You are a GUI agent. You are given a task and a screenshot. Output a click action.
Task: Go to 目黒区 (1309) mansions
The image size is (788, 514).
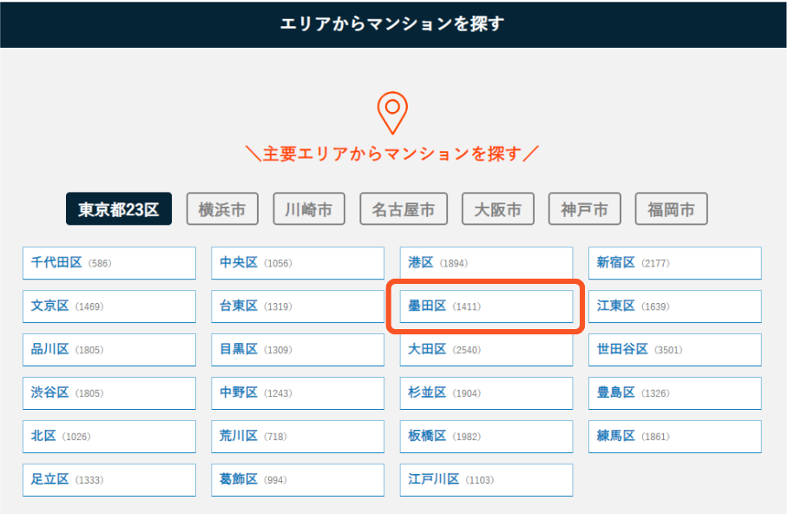tap(298, 350)
